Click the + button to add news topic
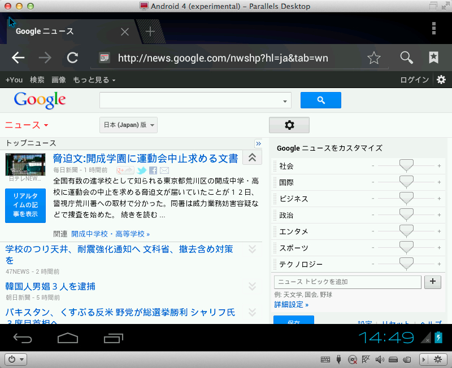This screenshot has width=452, height=368. (433, 282)
